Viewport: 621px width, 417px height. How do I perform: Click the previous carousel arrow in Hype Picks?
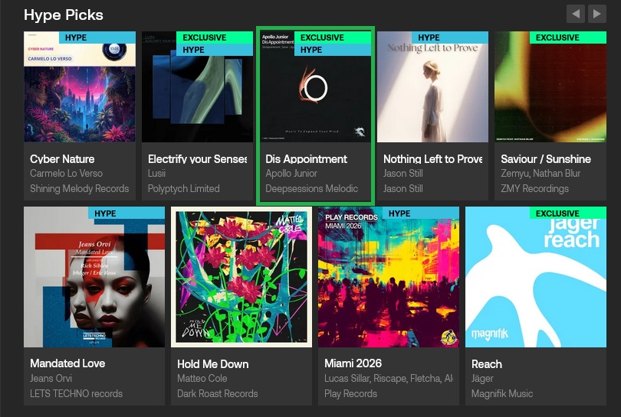[575, 14]
